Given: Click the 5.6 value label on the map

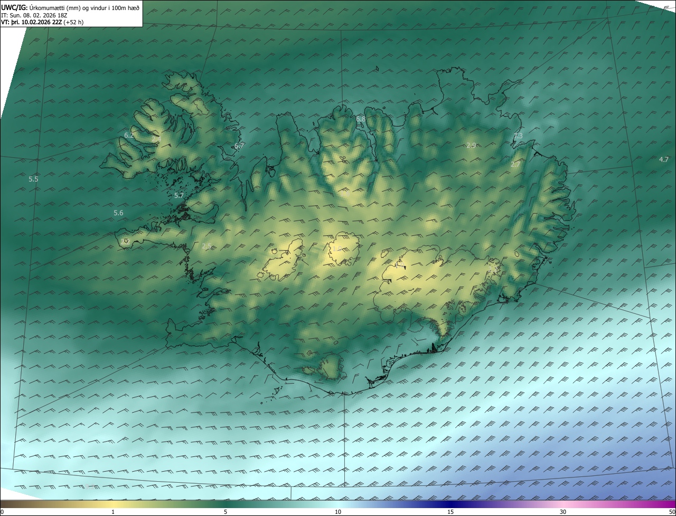Looking at the screenshot, I should [x=118, y=213].
